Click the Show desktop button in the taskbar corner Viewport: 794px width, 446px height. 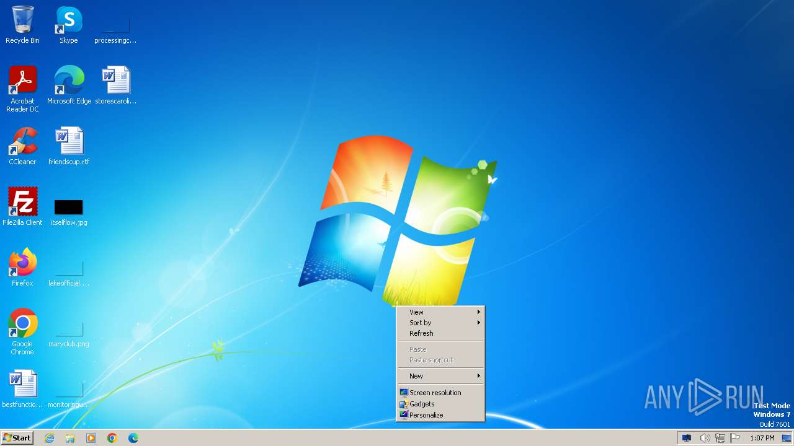point(787,438)
